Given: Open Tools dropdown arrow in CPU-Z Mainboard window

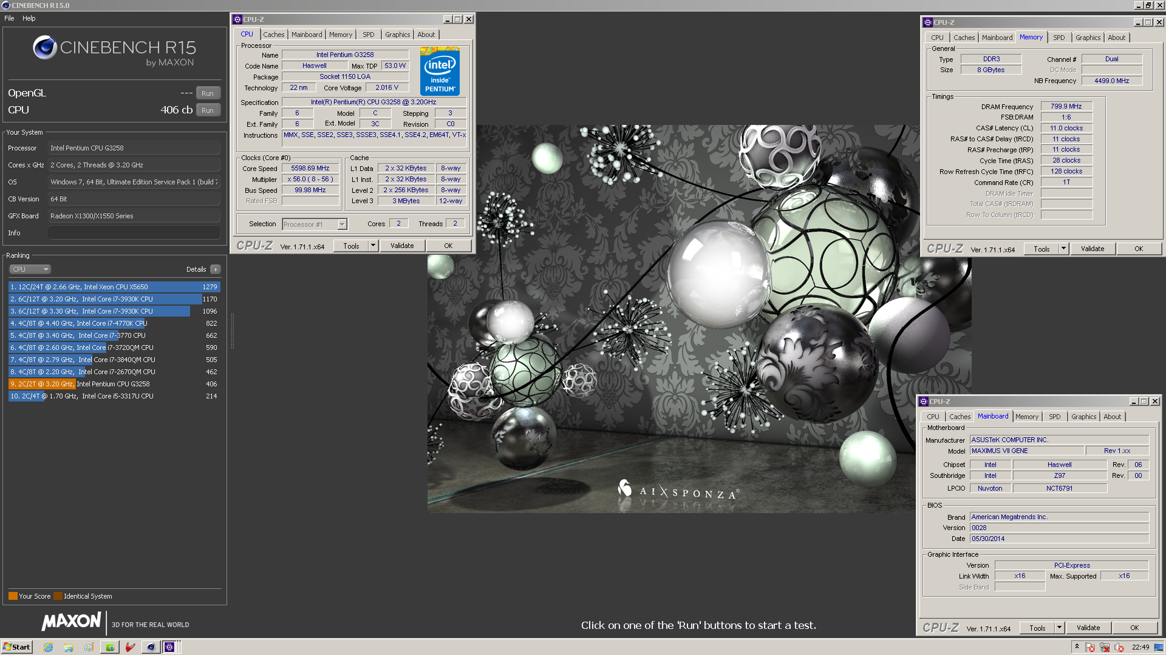Looking at the screenshot, I should point(1059,628).
